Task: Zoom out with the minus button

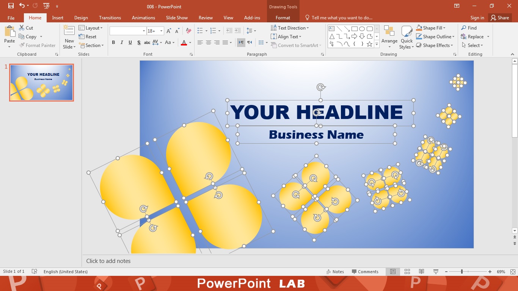Action: click(x=446, y=272)
